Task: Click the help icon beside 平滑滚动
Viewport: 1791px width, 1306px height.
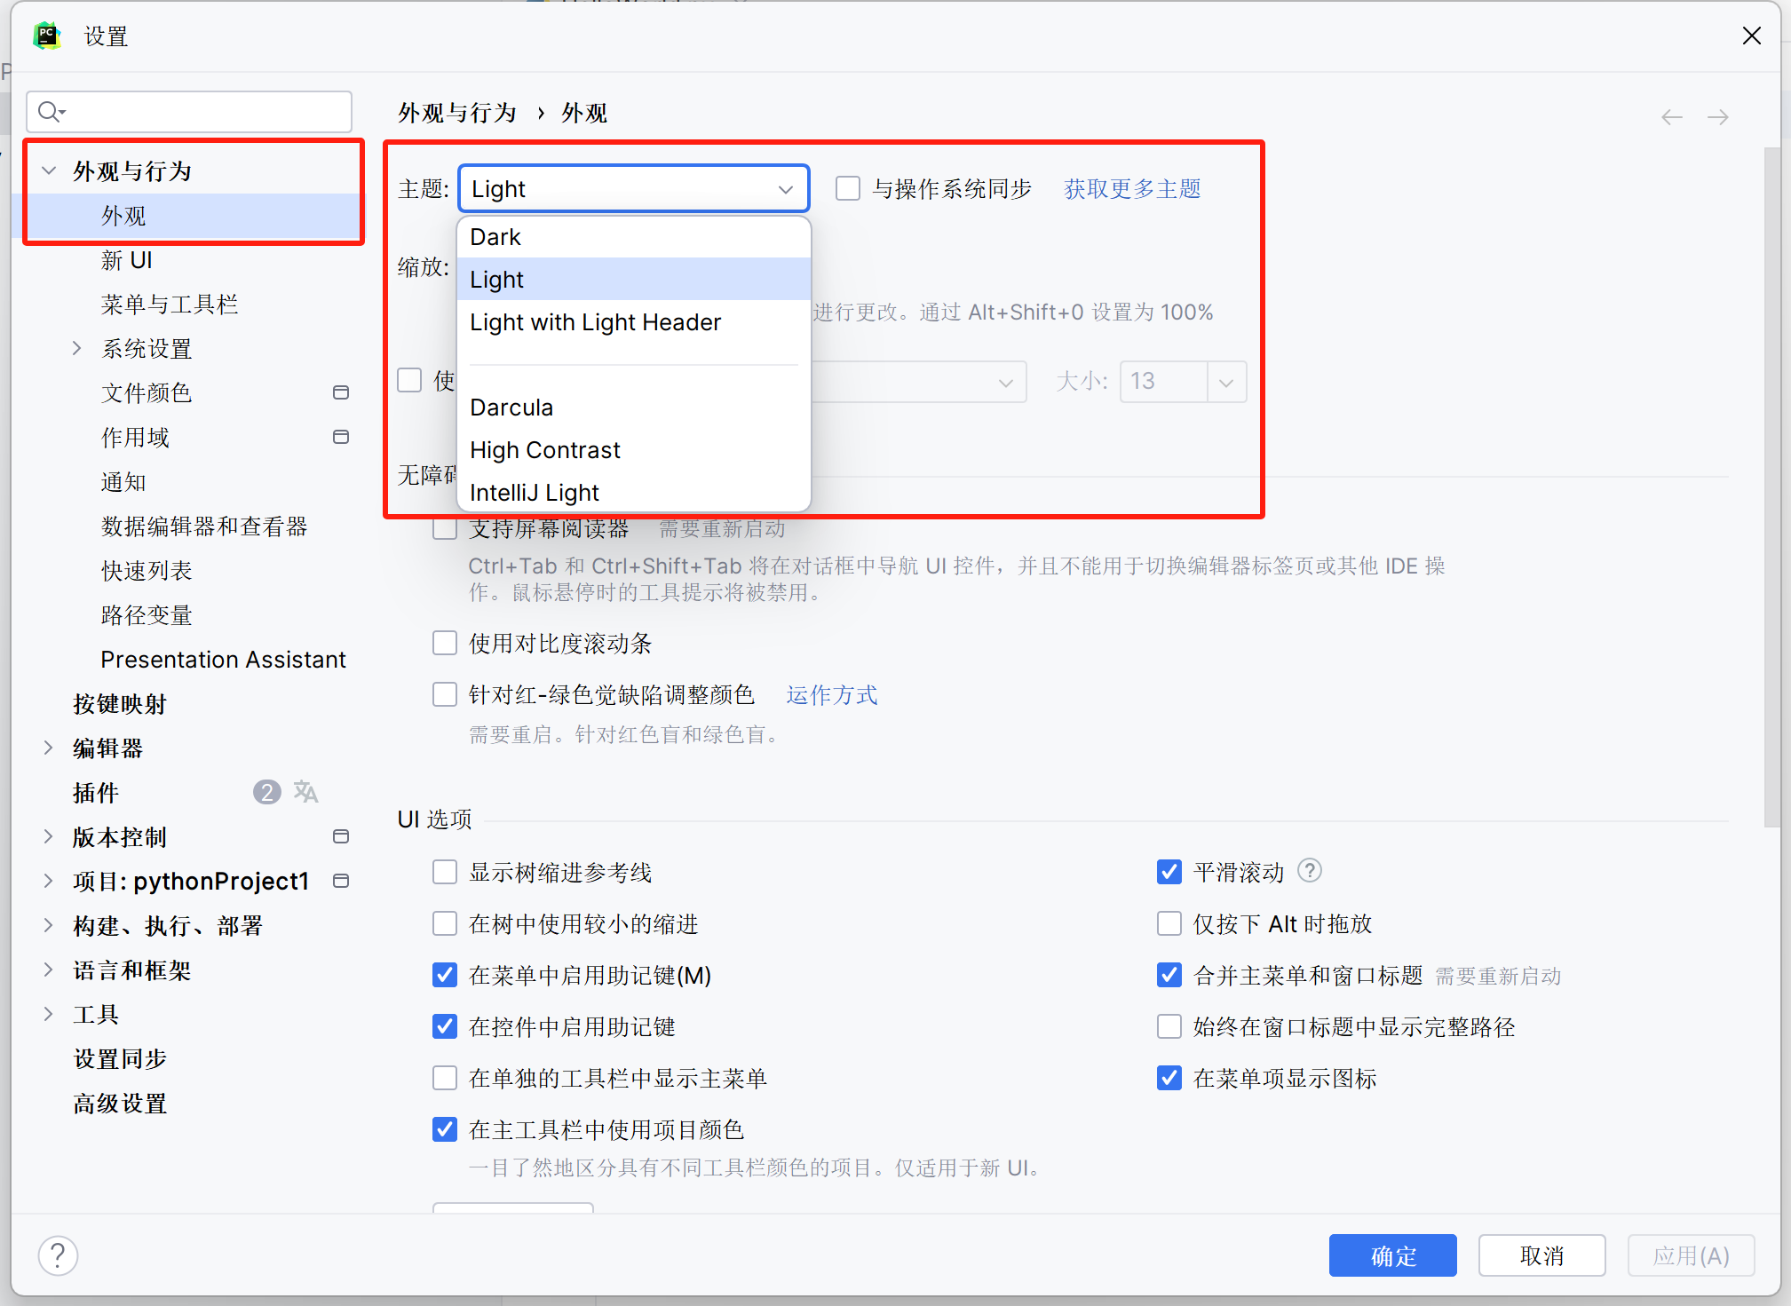Action: click(x=1309, y=871)
